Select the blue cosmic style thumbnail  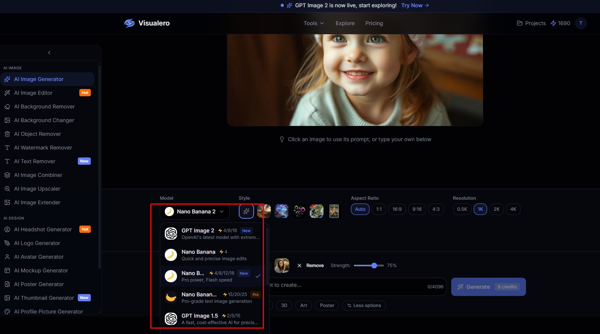pos(282,211)
